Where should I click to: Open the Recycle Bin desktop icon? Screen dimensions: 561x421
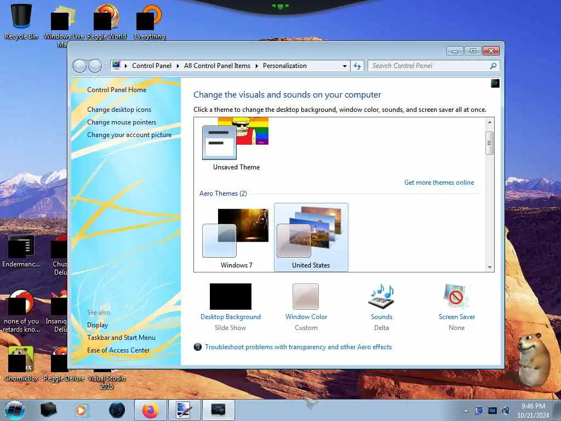point(21,21)
